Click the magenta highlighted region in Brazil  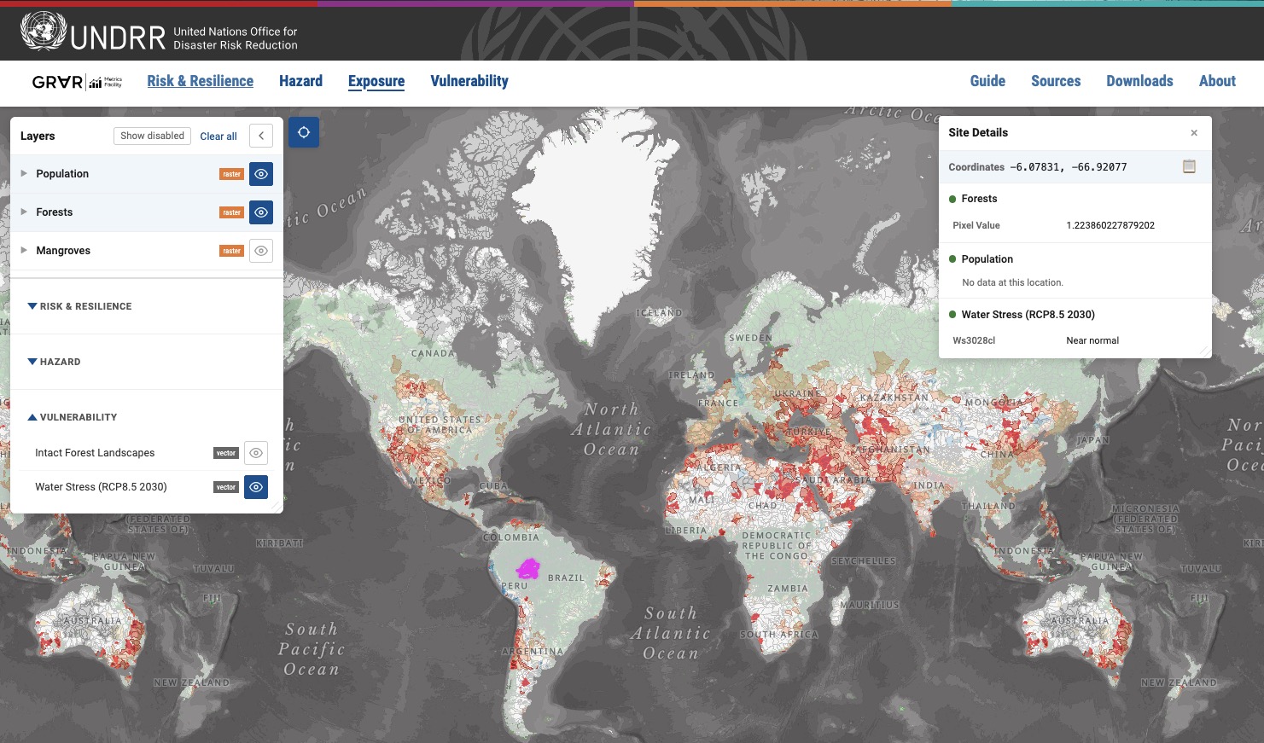(x=528, y=568)
